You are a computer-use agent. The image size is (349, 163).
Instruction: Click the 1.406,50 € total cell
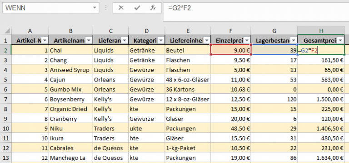[321, 129]
